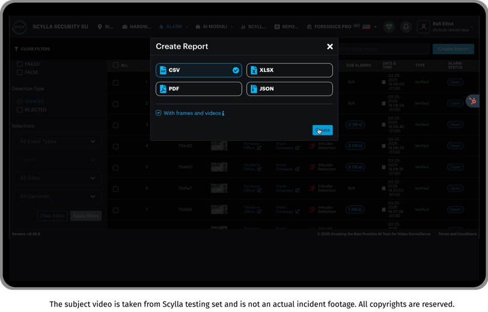
Task: Open the All Event Types dropdown
Action: tap(58, 141)
